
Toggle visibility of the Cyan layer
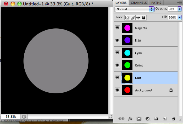(x=117, y=53)
